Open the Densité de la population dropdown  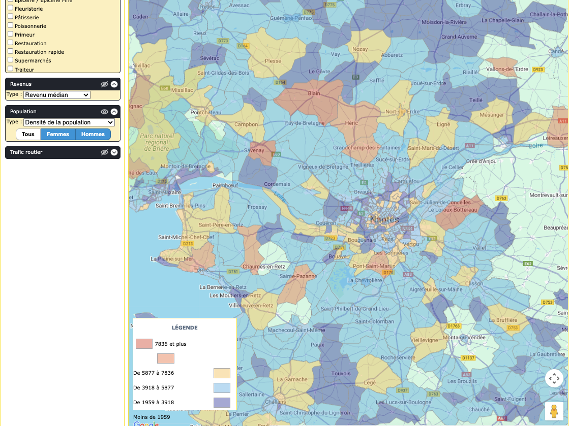click(69, 122)
